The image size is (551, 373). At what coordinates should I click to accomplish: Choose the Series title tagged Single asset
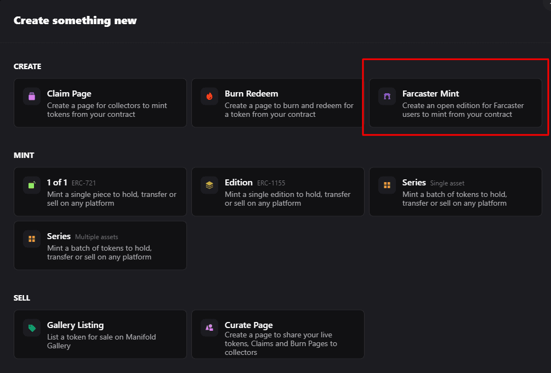pyautogui.click(x=414, y=183)
